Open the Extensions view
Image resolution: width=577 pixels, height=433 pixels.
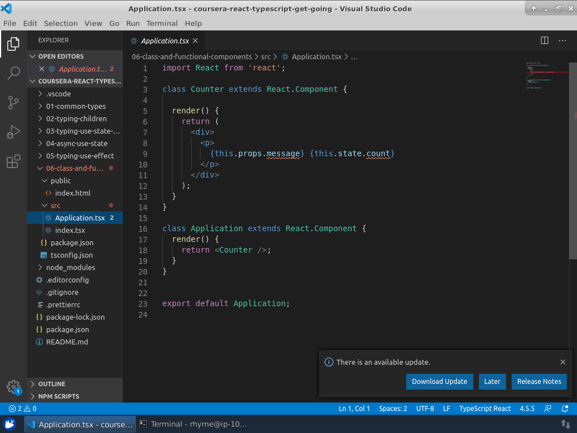point(14,162)
